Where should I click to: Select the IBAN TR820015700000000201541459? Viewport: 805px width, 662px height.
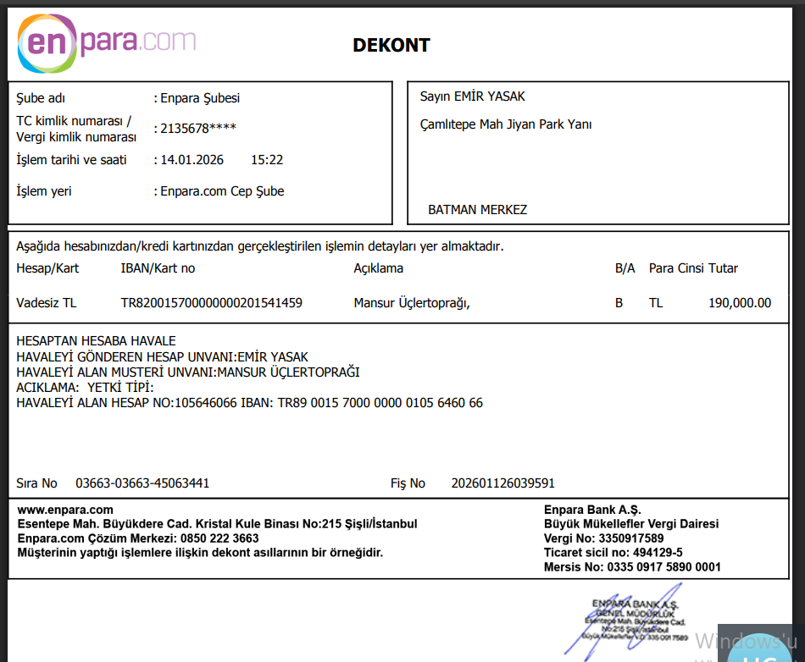[212, 303]
